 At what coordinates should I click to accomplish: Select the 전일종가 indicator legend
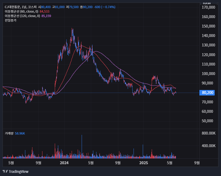(x=11, y=20)
